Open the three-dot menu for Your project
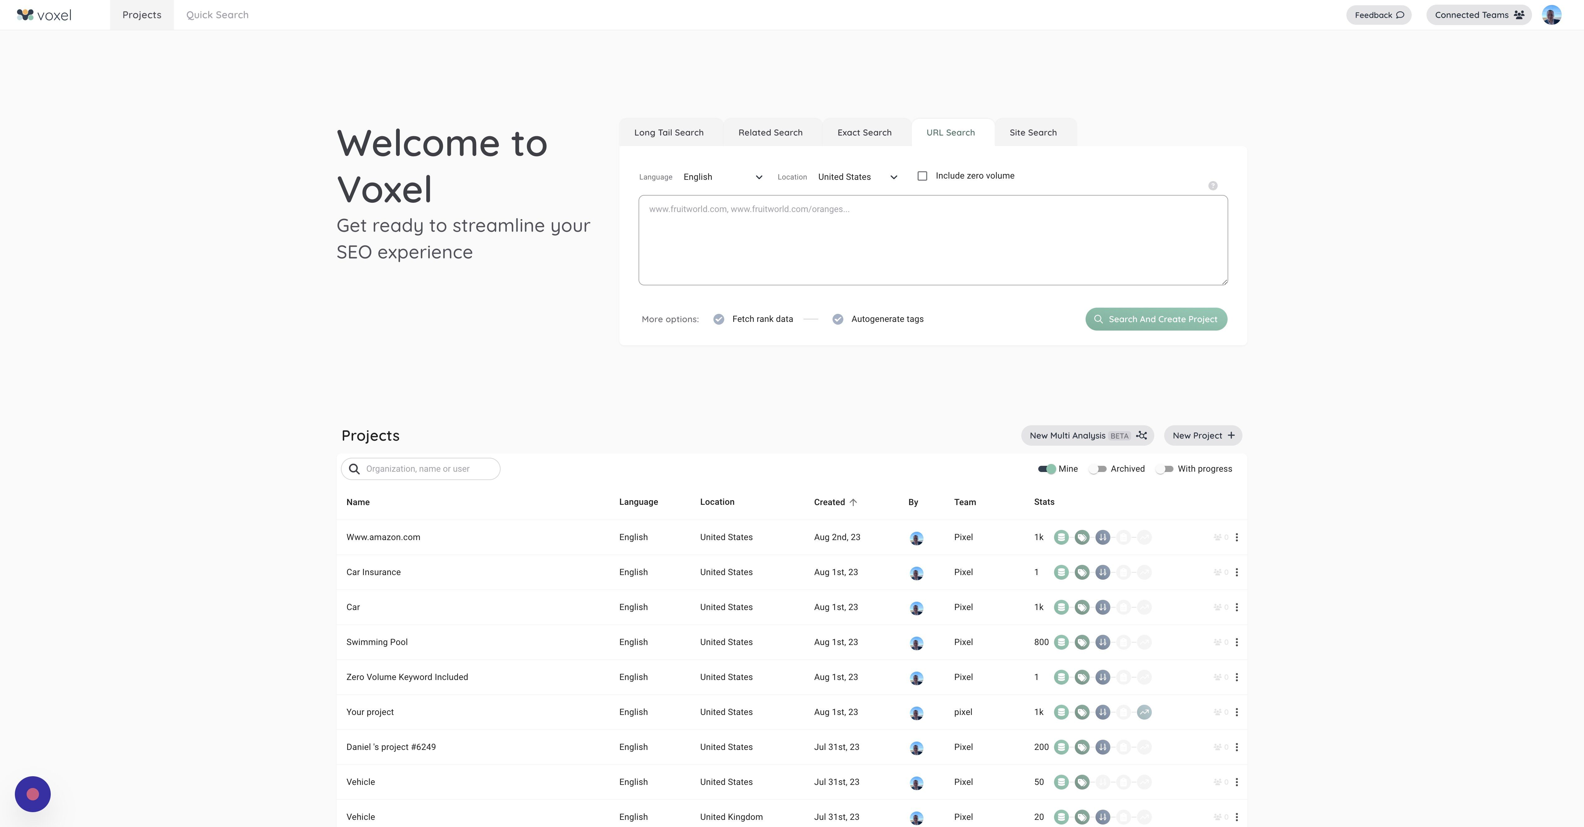This screenshot has width=1584, height=827. [1237, 712]
